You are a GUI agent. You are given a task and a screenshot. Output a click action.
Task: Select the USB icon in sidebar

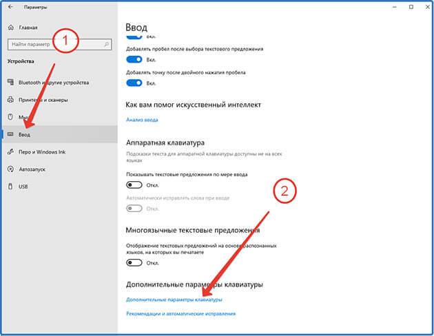[x=10, y=186]
